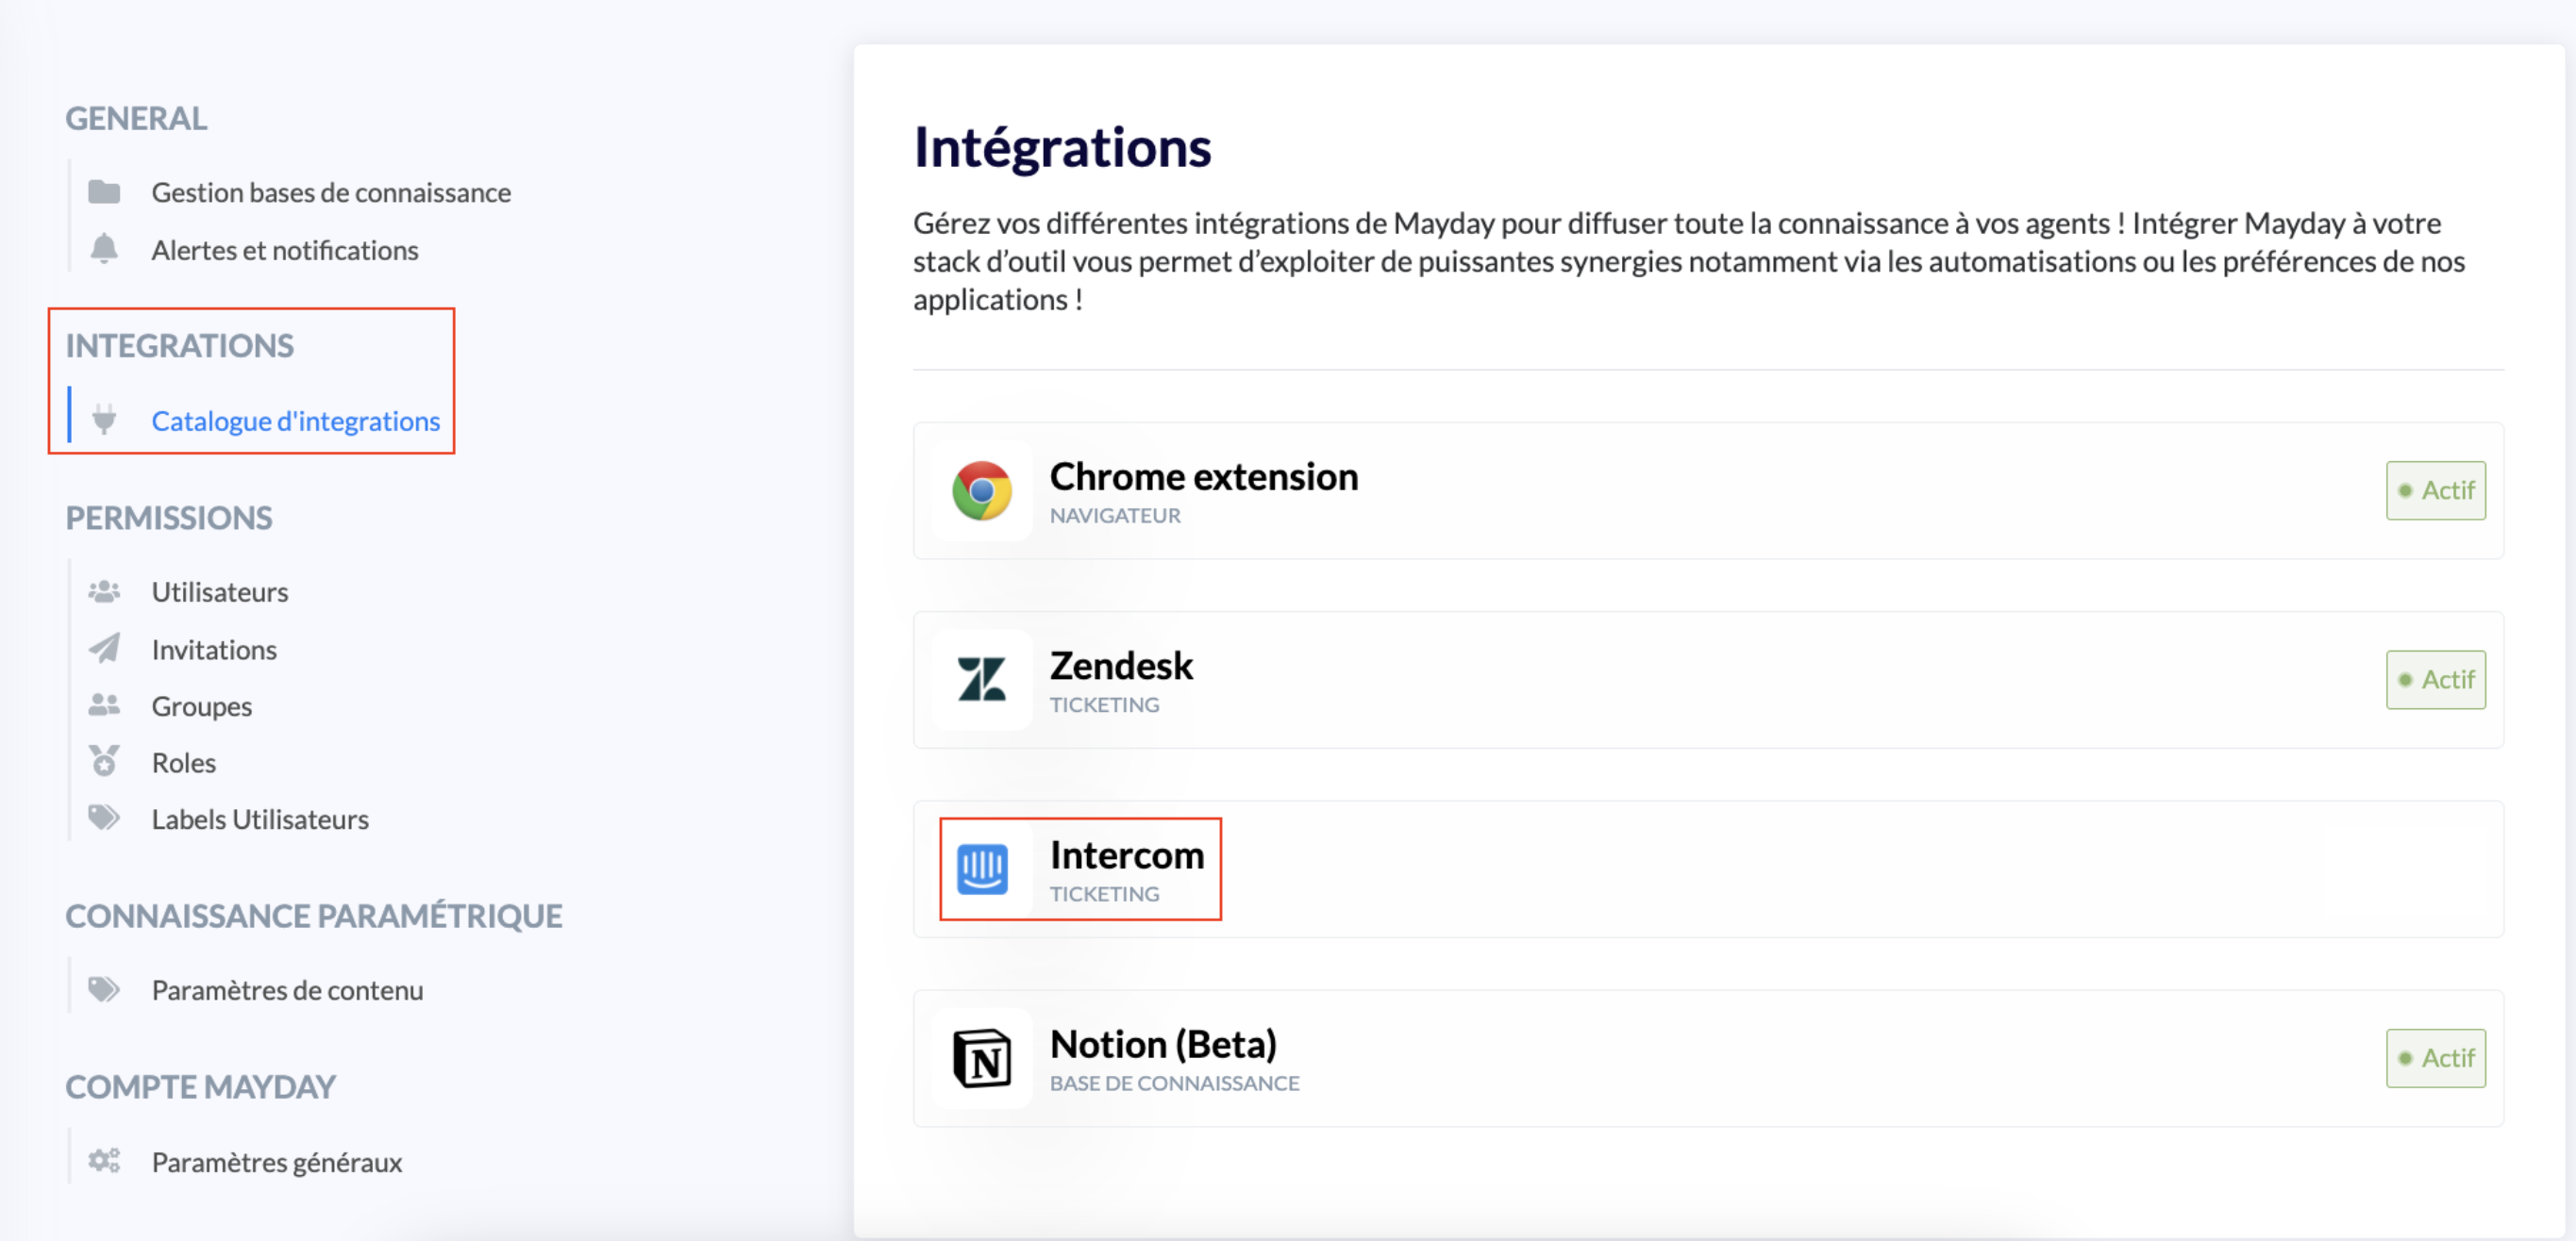
Task: Open Paramètres de contenu
Action: point(287,990)
